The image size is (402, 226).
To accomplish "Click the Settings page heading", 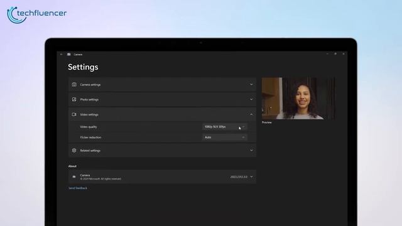I will (x=83, y=67).
